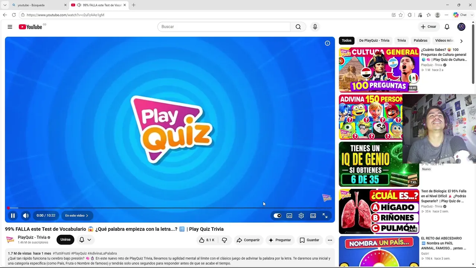Open the 'PlayQuiz - Trivia' channel link
The image size is (476, 268).
(x=32, y=237)
